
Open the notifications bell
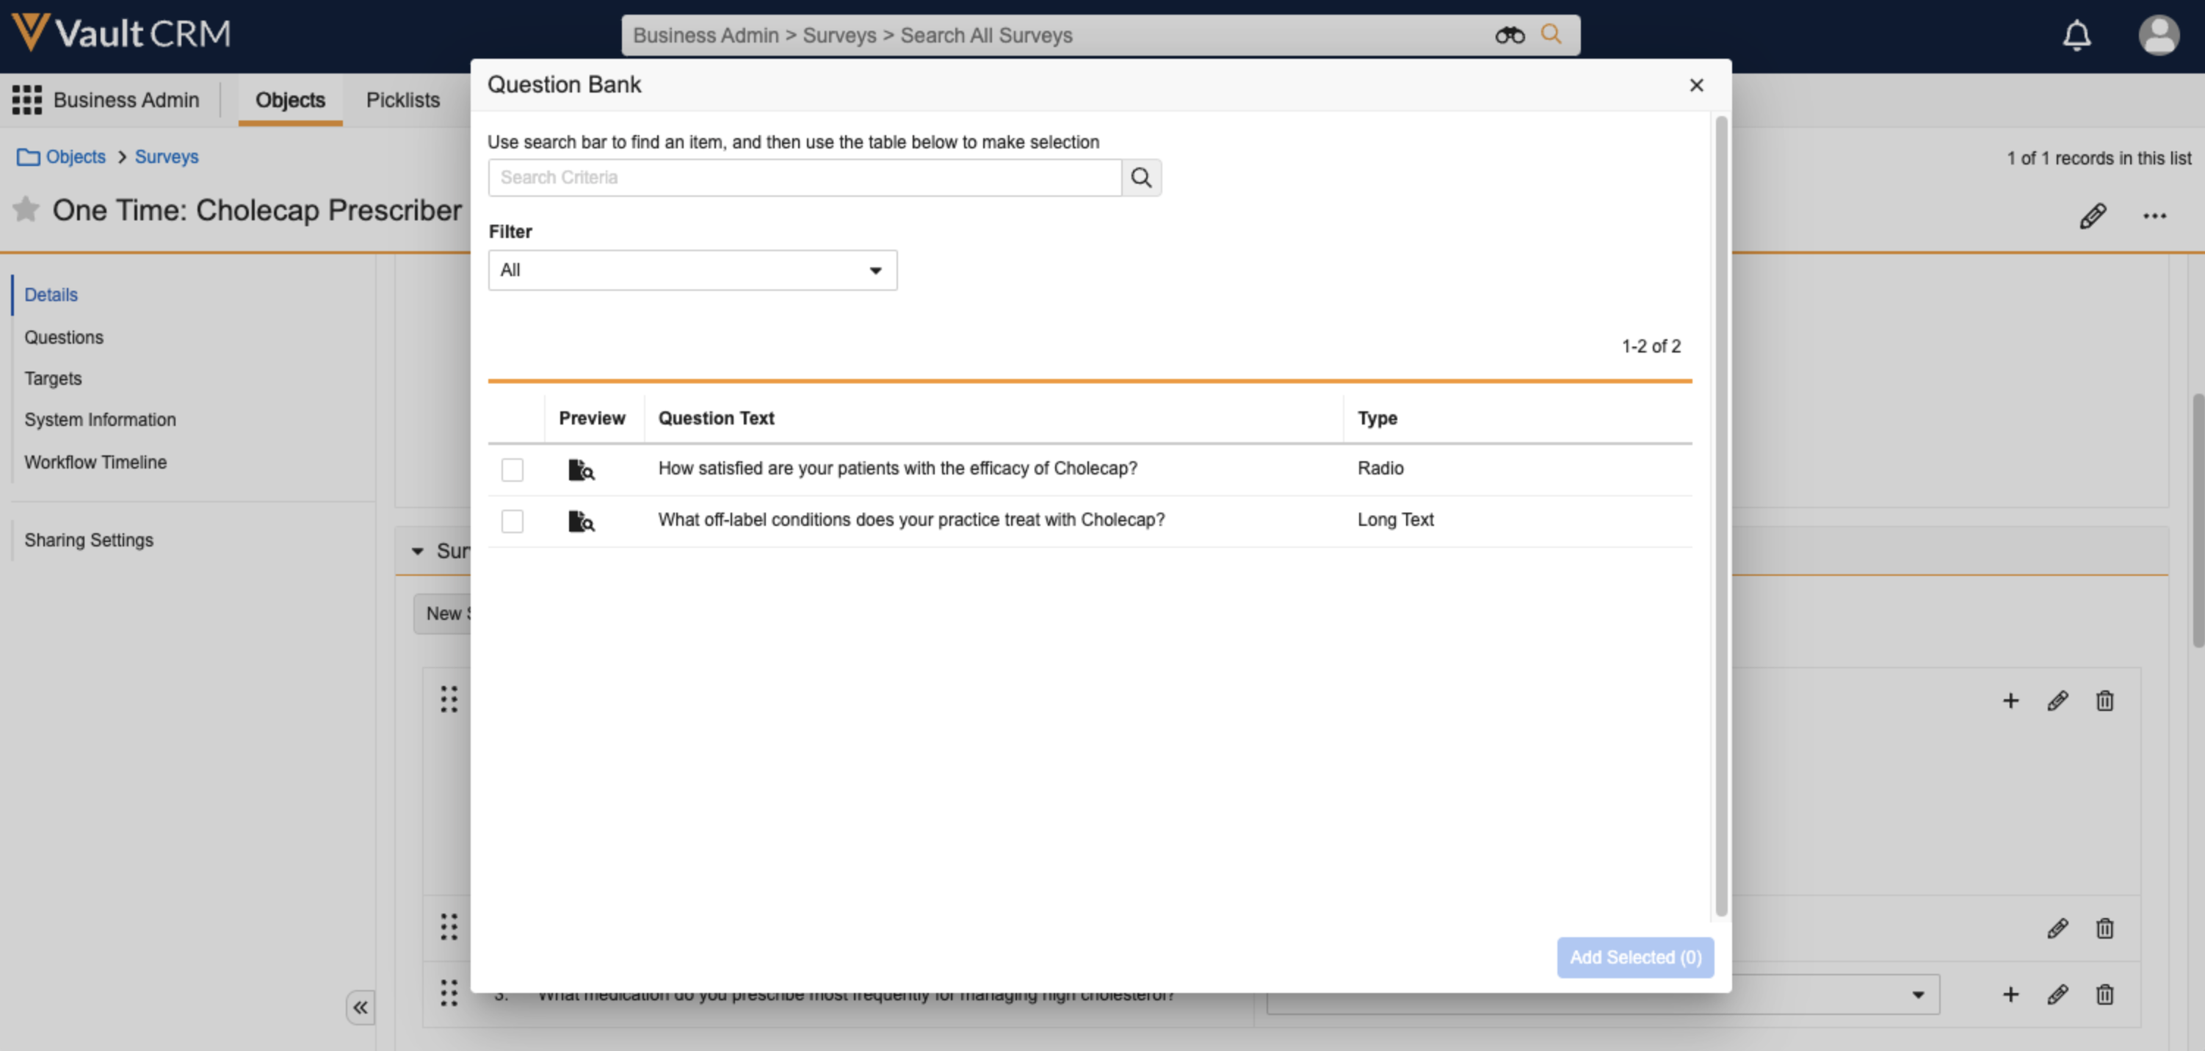(x=2077, y=35)
